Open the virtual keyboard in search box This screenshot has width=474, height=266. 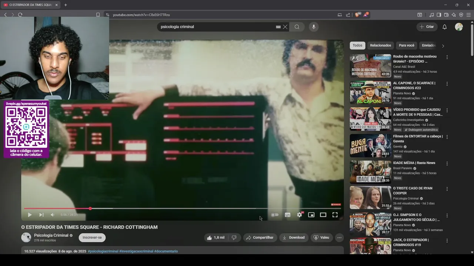click(278, 27)
